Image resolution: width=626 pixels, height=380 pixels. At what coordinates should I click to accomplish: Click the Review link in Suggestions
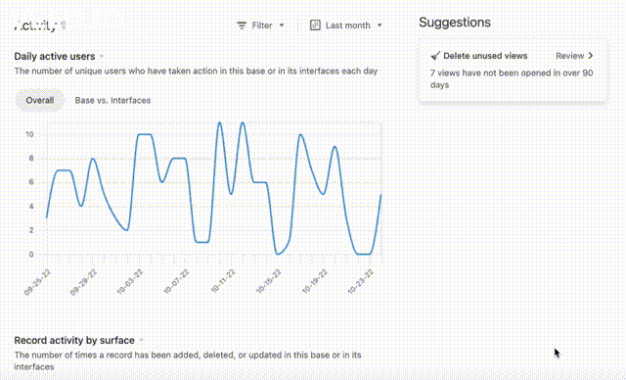[569, 56]
